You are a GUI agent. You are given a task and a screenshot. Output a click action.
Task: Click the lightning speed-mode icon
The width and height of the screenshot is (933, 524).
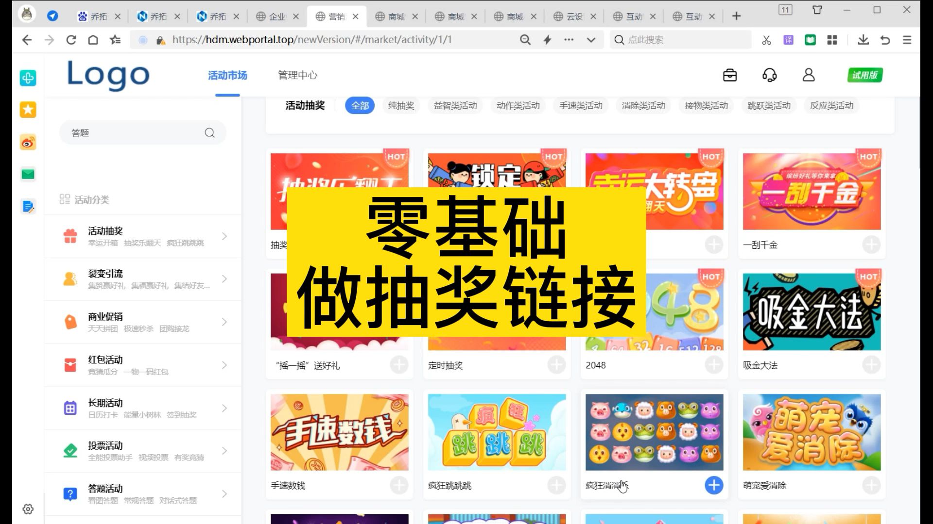point(547,40)
